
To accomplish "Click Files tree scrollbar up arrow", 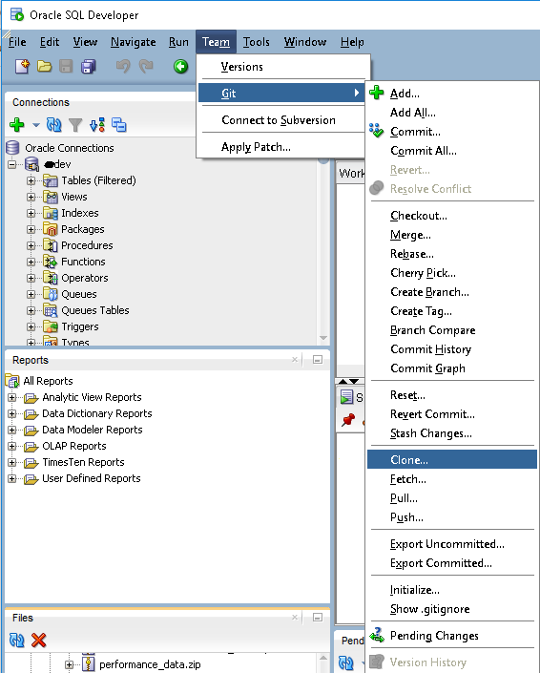I will 323,658.
